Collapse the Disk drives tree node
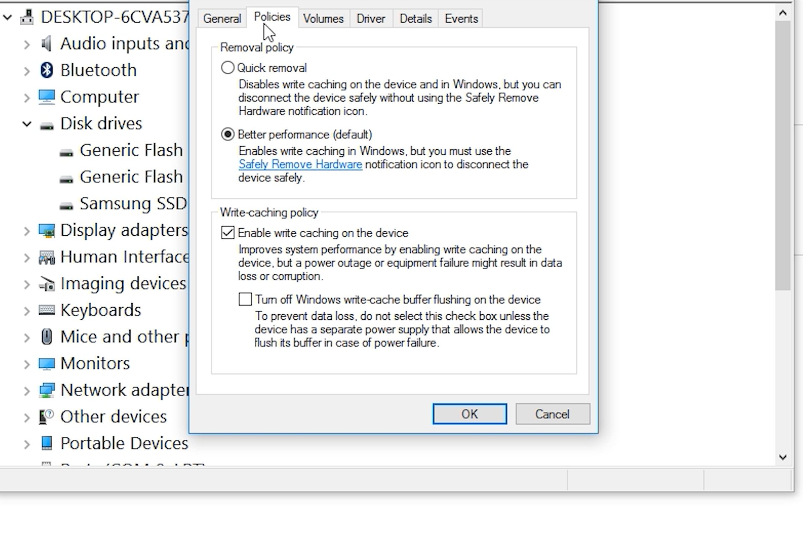This screenshot has height=535, width=803. click(27, 124)
